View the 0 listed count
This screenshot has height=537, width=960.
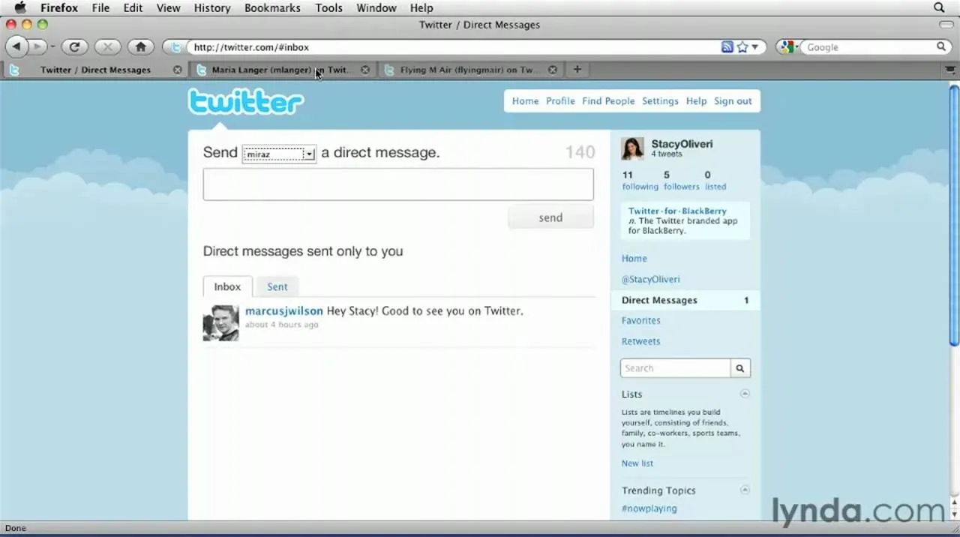[x=715, y=181]
